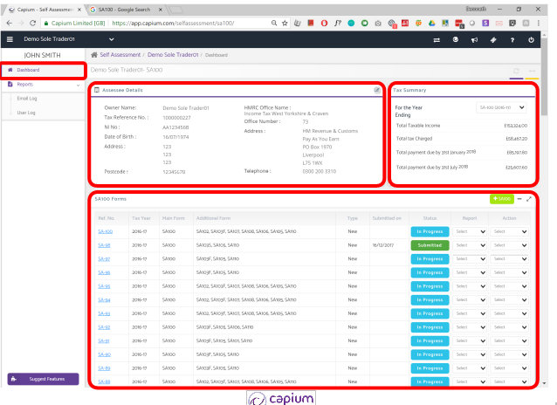The image size is (557, 405).
Task: Open Report select for SA-95 row
Action: coord(470,286)
